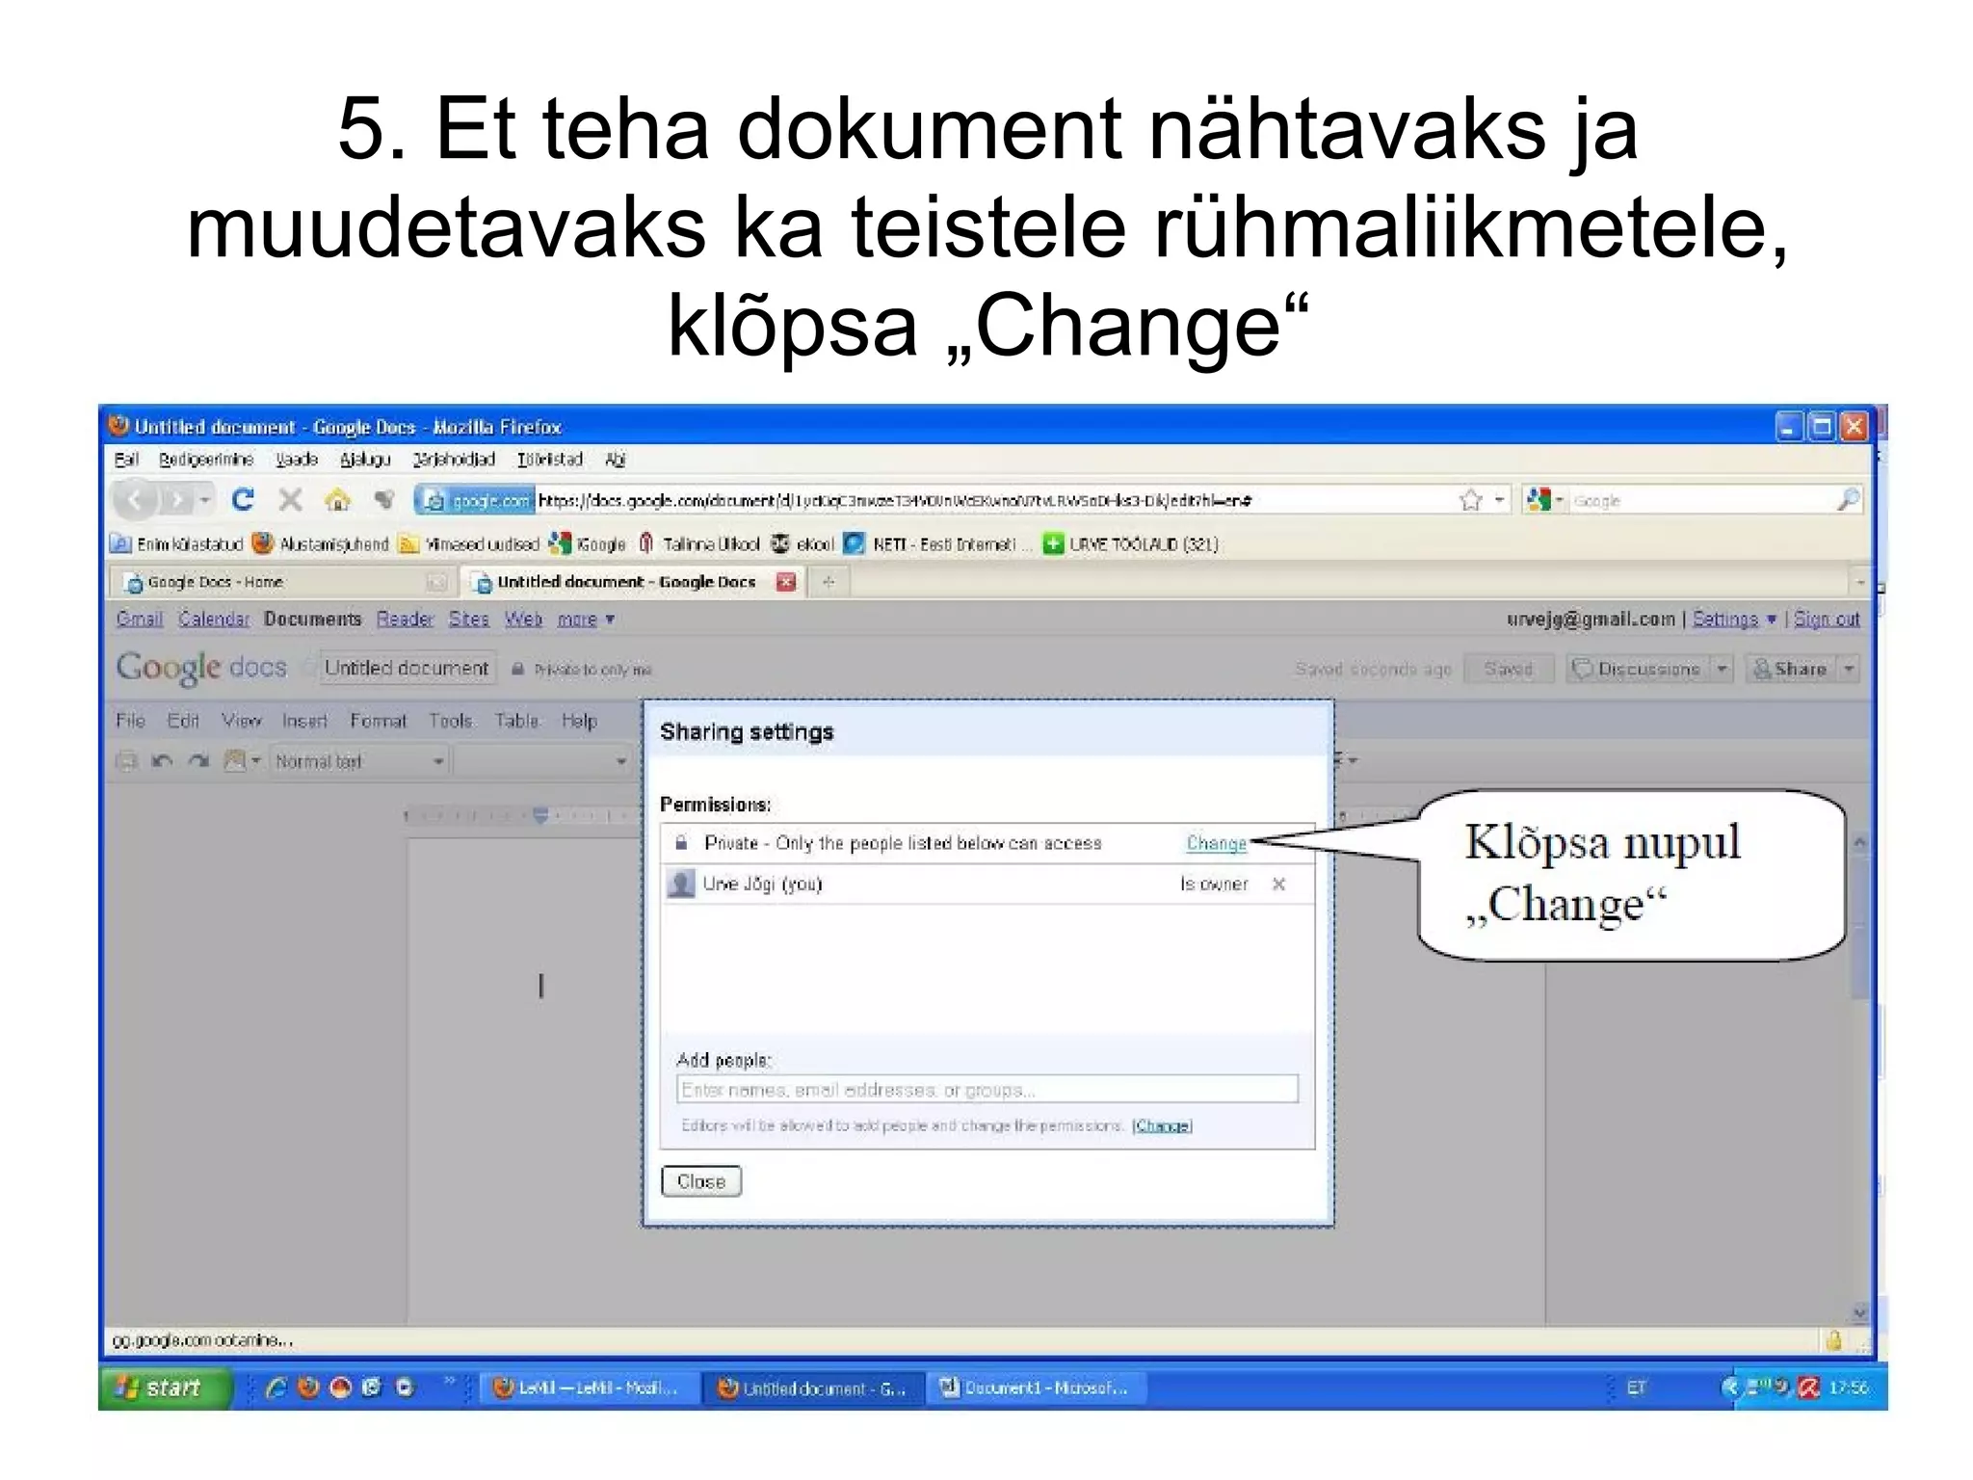Click the language indicator ET in taskbar
Viewport: 1973px width, 1480px height.
coord(1636,1387)
